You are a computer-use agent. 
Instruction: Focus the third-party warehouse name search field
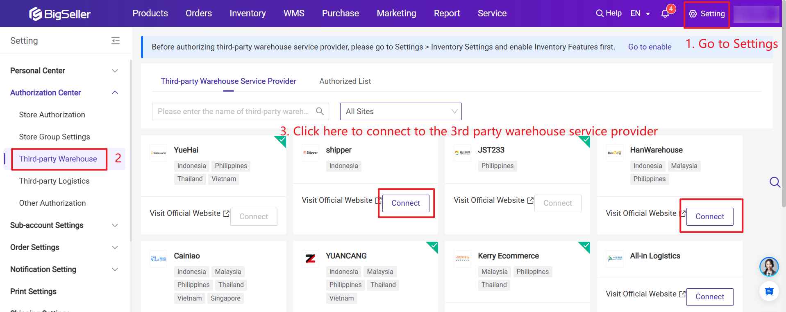click(234, 111)
